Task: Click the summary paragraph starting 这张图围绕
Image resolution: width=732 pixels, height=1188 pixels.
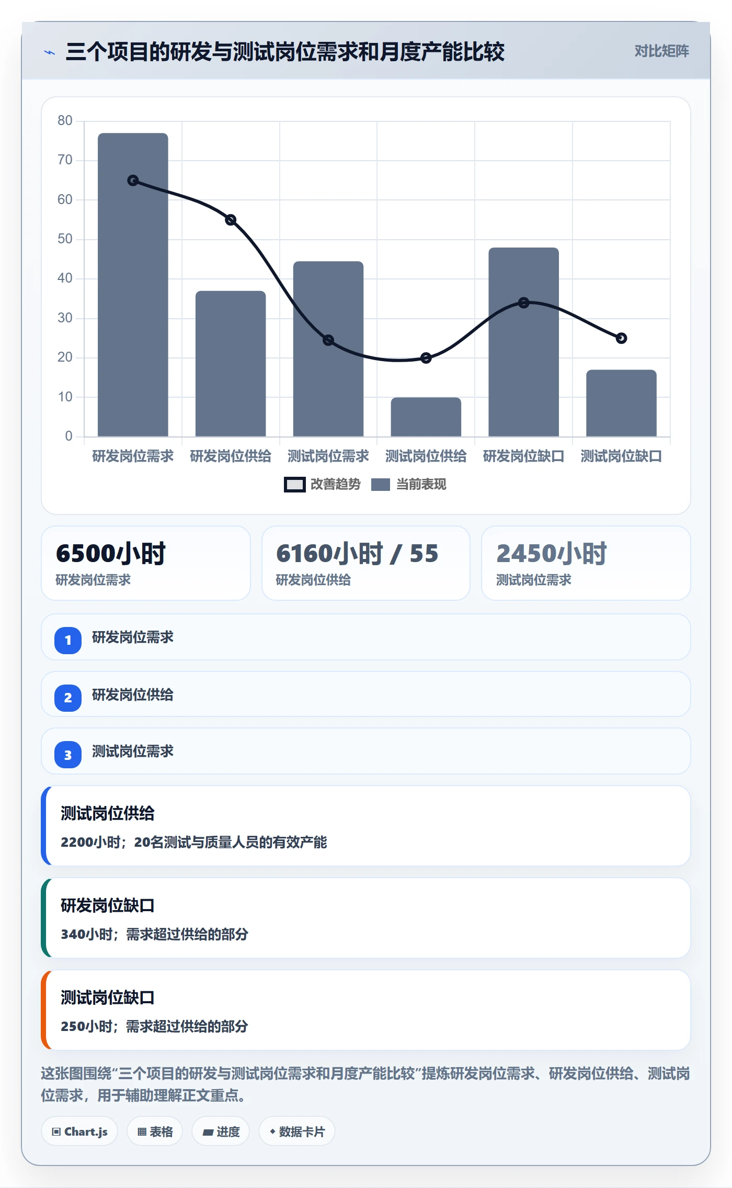Action: coord(366,1084)
